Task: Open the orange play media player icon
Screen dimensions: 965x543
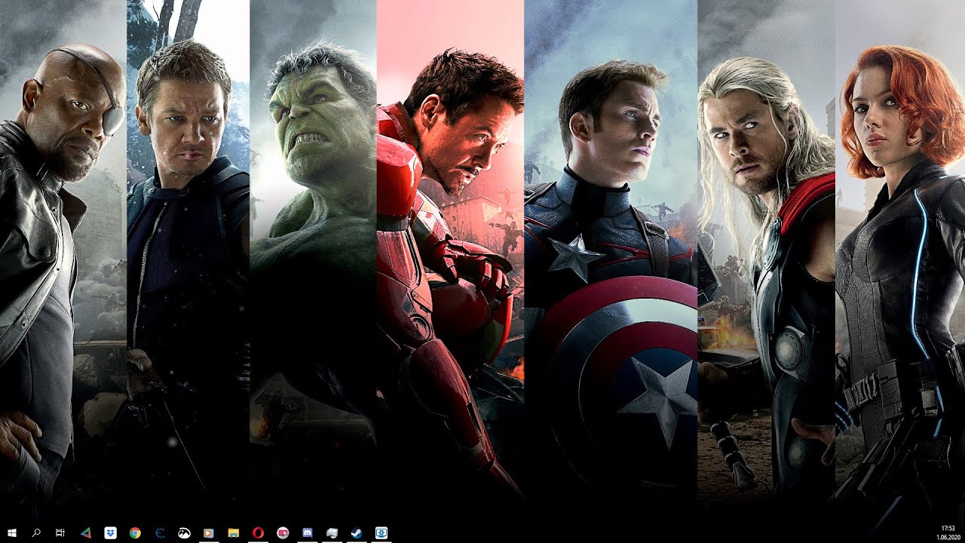Action: [209, 532]
